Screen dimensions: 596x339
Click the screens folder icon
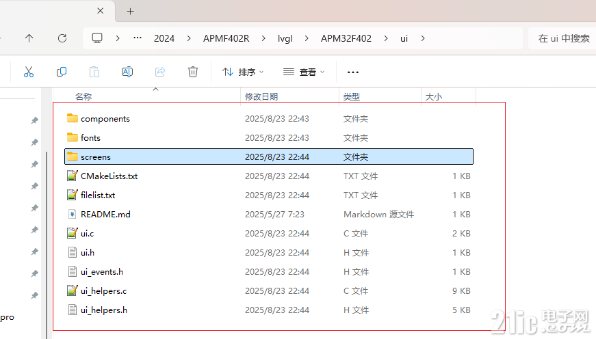click(73, 157)
